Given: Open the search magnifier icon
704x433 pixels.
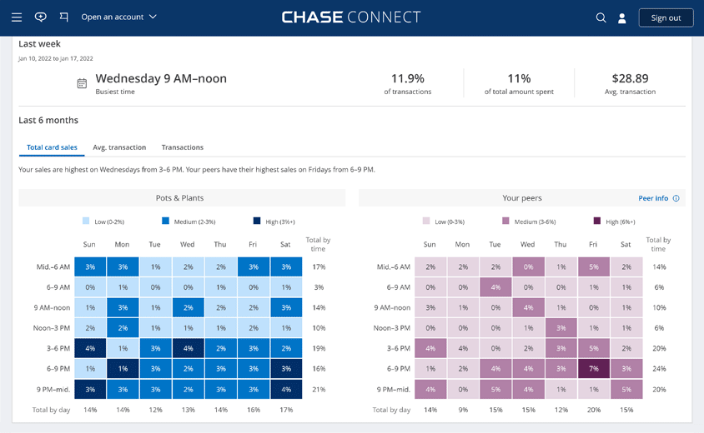Looking at the screenshot, I should click(601, 17).
